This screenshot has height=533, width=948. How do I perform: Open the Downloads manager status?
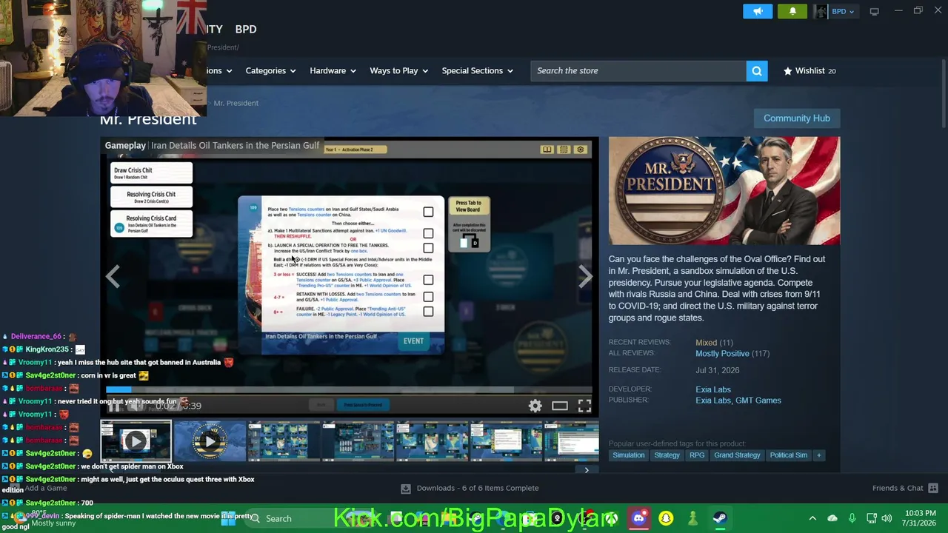(470, 489)
